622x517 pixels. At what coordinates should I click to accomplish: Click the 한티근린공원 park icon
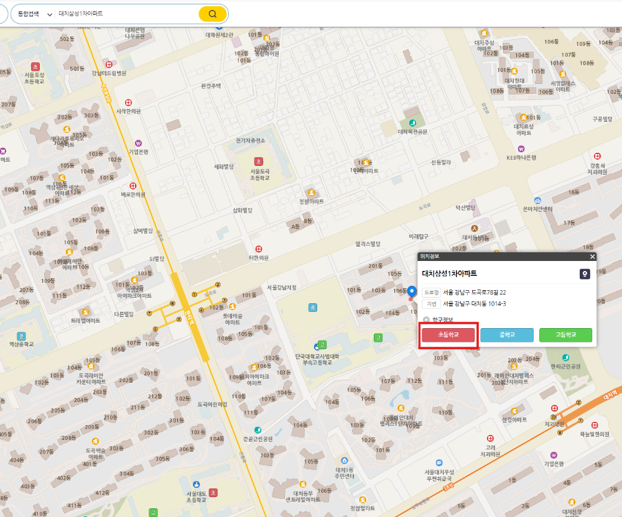[x=565, y=358]
